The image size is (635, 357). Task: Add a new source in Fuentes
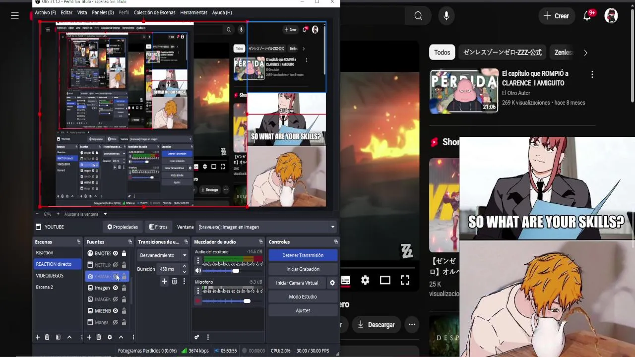(89, 337)
